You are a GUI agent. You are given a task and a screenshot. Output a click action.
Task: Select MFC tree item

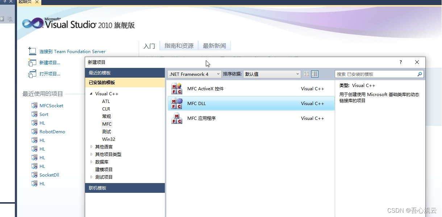[107, 124]
